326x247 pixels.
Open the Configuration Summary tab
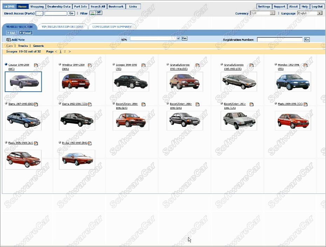point(112,27)
